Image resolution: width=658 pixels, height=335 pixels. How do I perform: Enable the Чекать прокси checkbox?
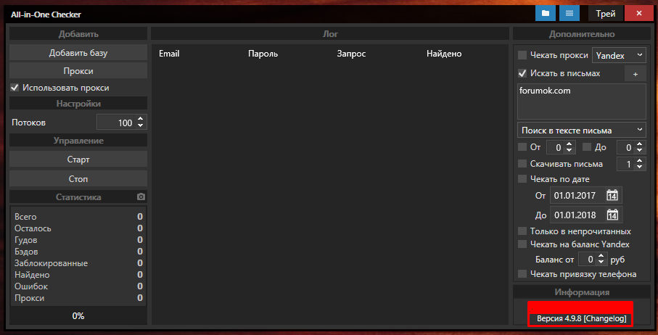pyautogui.click(x=522, y=55)
